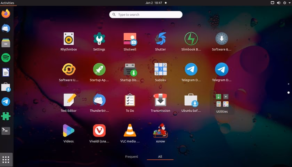292x167 pixels.
Task: Open the Settings application
Action: pos(99,39)
